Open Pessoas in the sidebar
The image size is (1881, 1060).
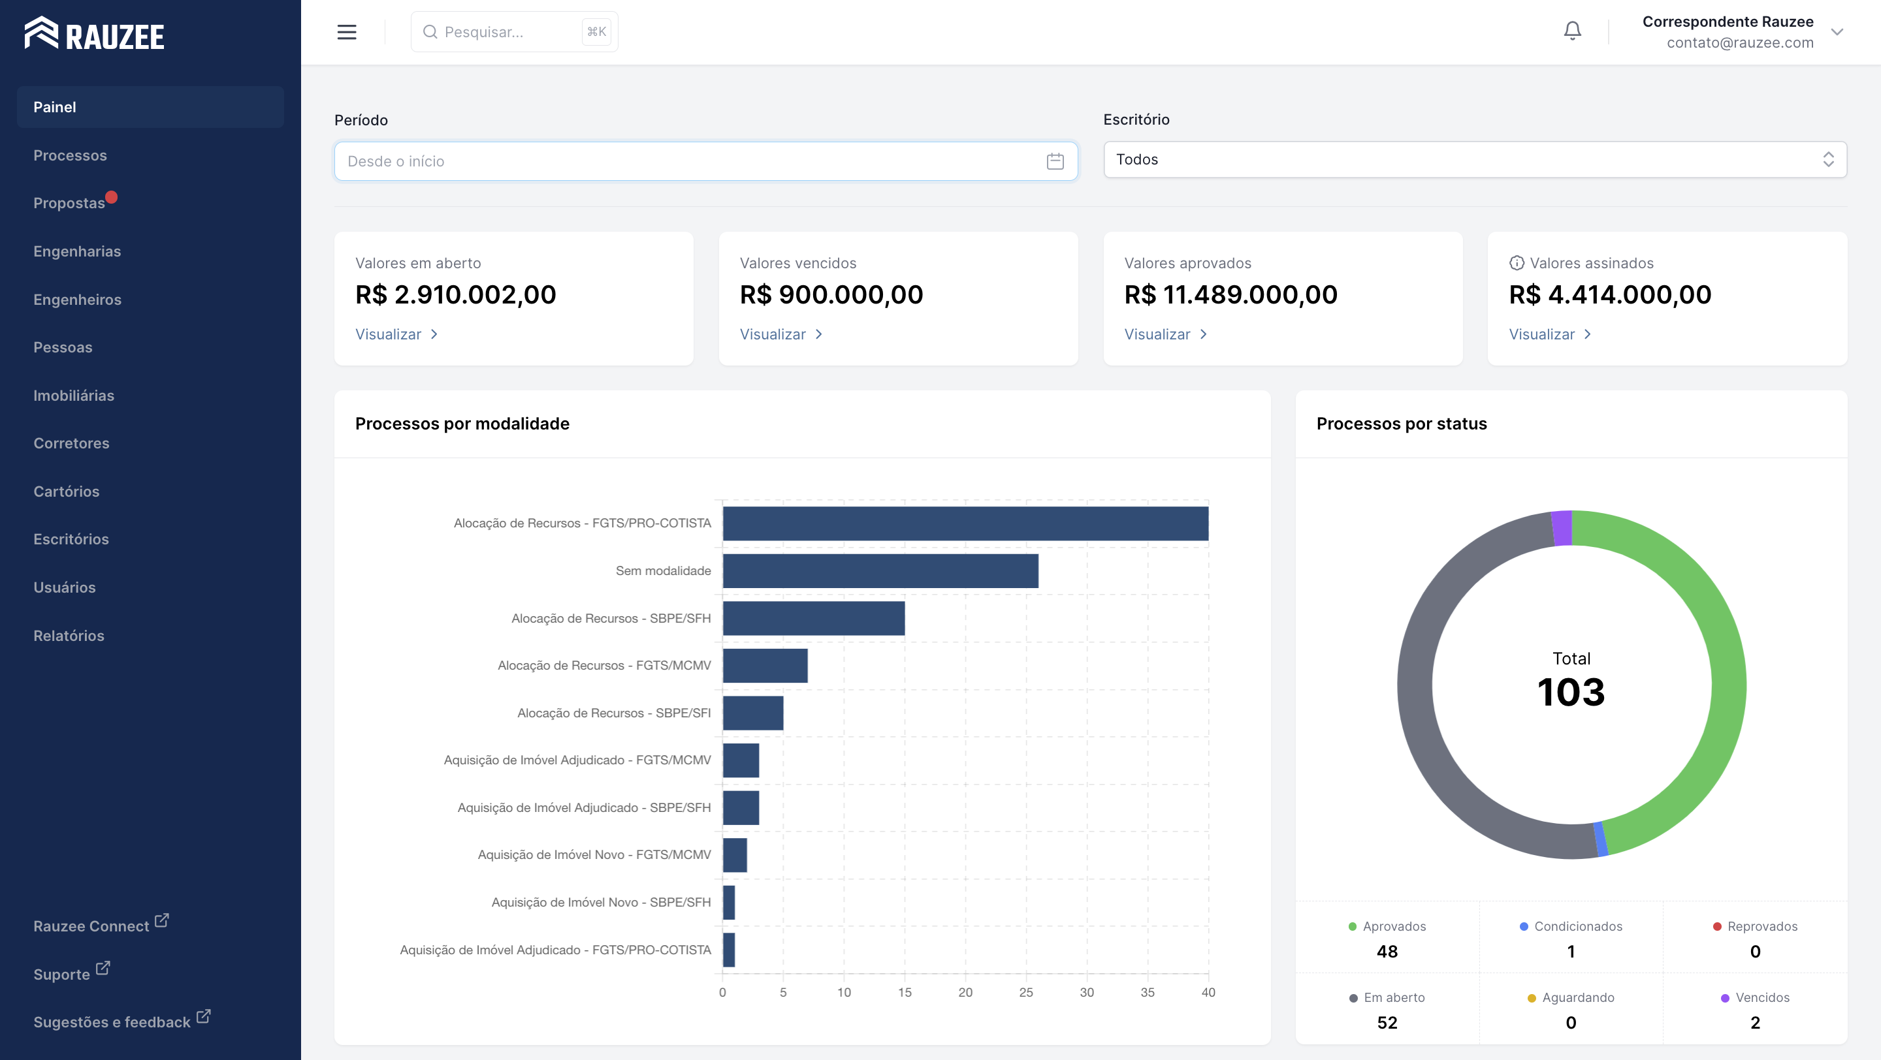(x=63, y=347)
